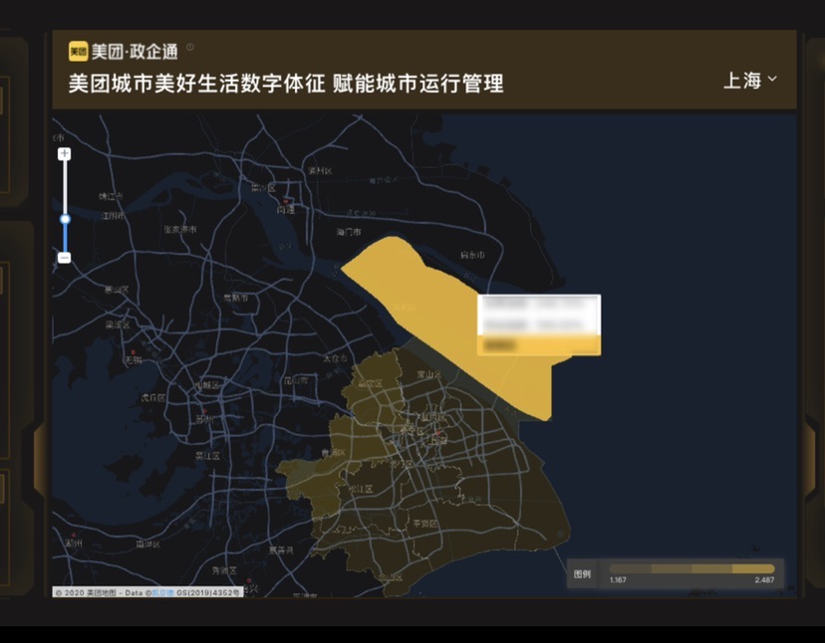Click the chevron arrow next to 上海
This screenshot has height=643, width=825.
tap(772, 79)
